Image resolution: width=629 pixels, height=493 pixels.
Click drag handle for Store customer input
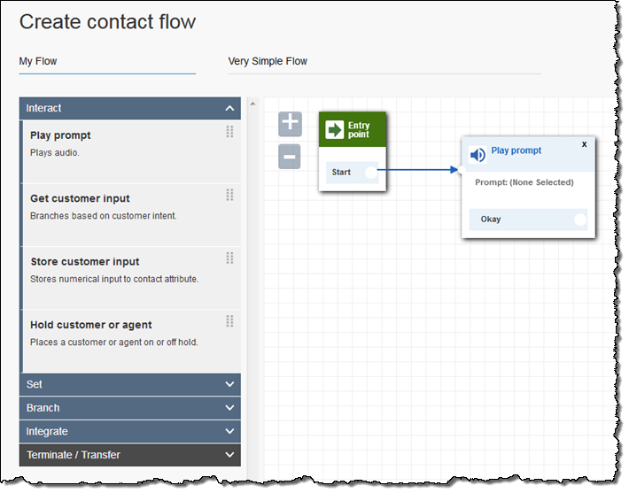(229, 258)
